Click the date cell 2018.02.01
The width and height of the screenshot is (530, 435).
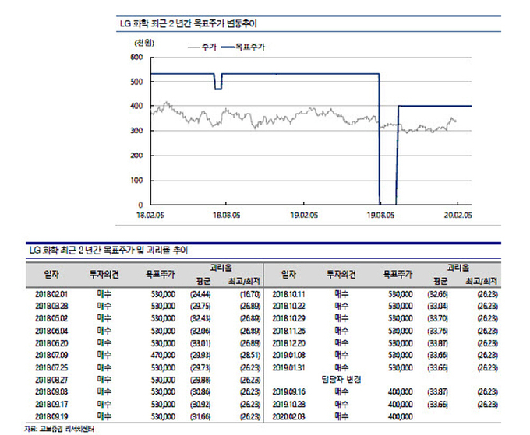51,294
